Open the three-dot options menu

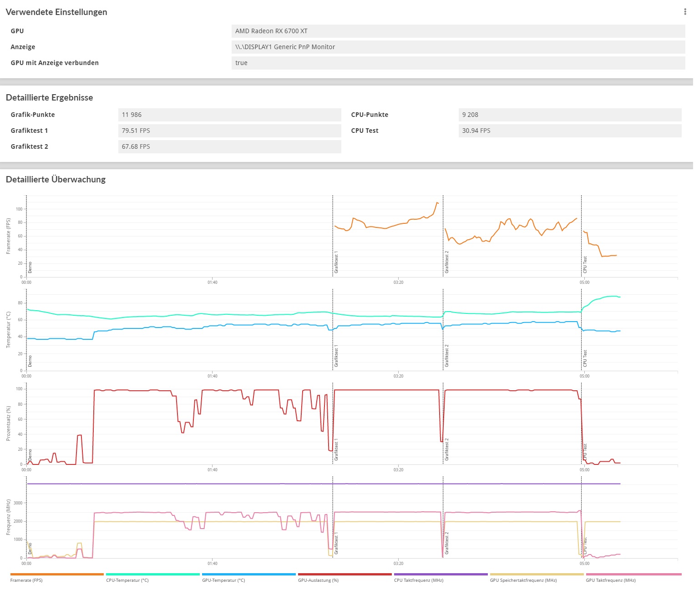685,12
